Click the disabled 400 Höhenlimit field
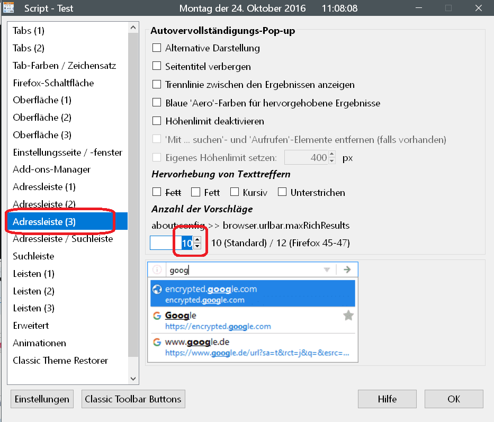Viewport: 494px width, 422px height. 306,157
